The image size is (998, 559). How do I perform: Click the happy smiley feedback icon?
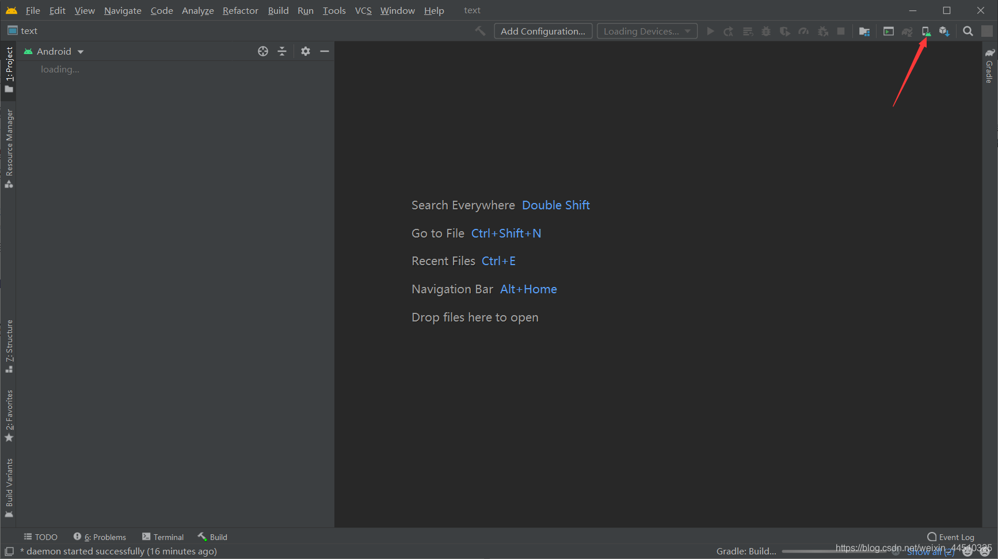(x=968, y=552)
